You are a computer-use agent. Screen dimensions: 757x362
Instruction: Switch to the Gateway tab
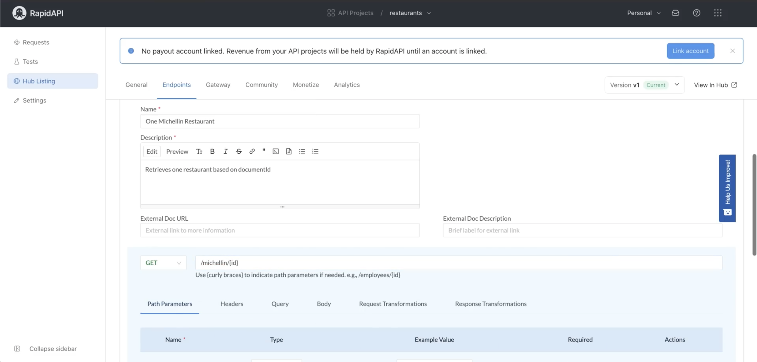(x=218, y=85)
